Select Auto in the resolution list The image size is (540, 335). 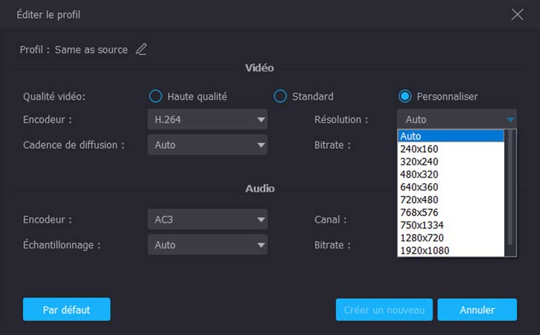(451, 136)
